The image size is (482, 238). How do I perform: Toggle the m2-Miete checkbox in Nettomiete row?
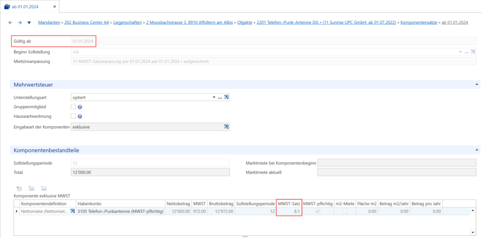click(x=345, y=211)
